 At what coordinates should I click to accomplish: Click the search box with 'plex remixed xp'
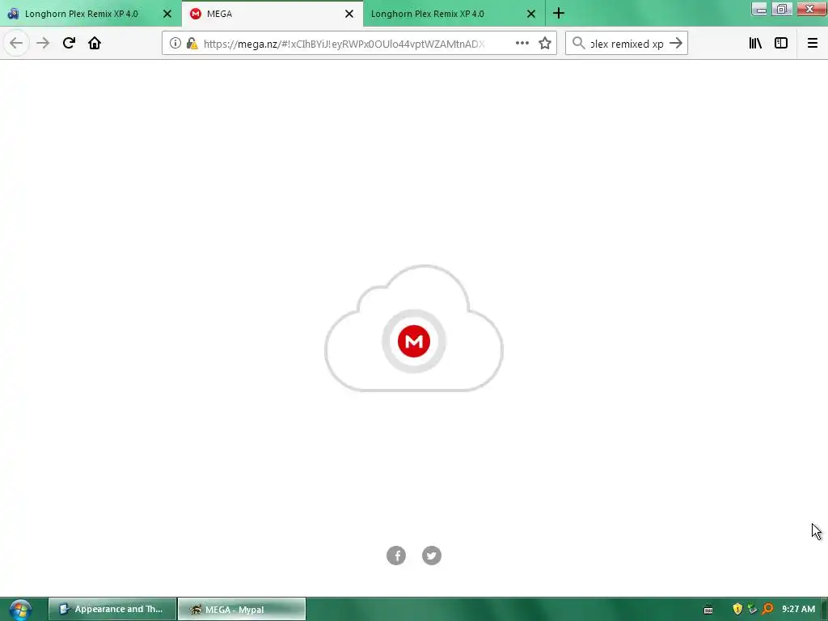point(627,44)
